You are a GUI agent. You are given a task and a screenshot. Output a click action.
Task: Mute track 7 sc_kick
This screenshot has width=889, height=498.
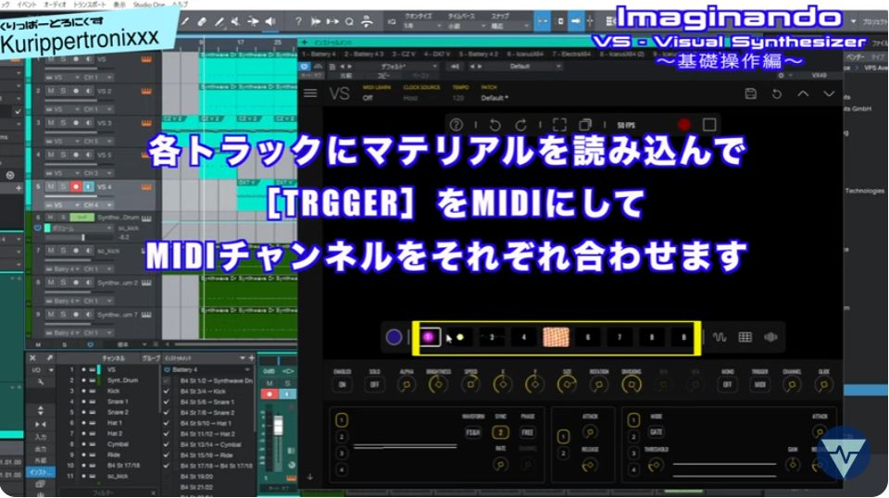click(52, 251)
